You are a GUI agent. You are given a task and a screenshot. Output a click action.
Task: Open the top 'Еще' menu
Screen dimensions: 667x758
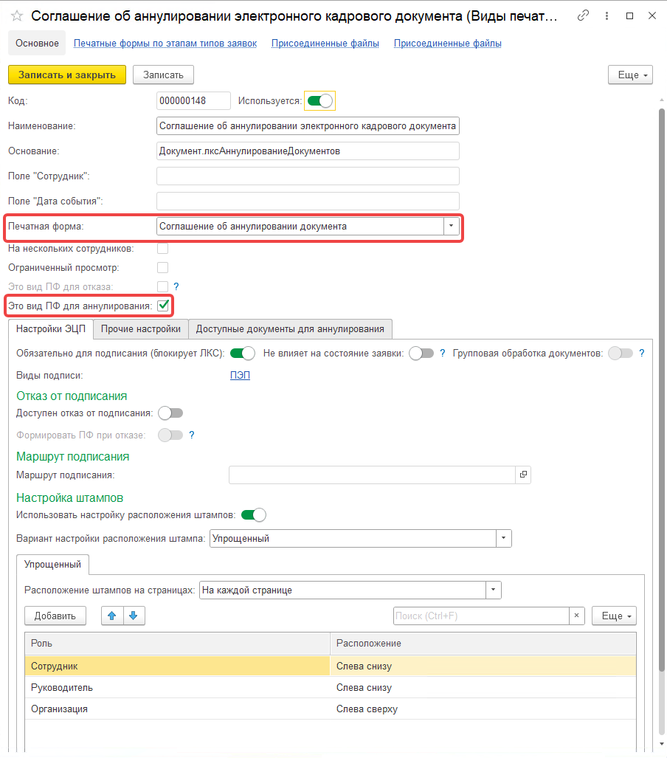(630, 75)
